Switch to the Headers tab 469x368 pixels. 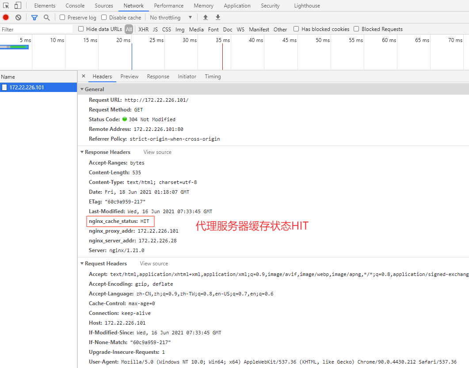click(x=102, y=76)
